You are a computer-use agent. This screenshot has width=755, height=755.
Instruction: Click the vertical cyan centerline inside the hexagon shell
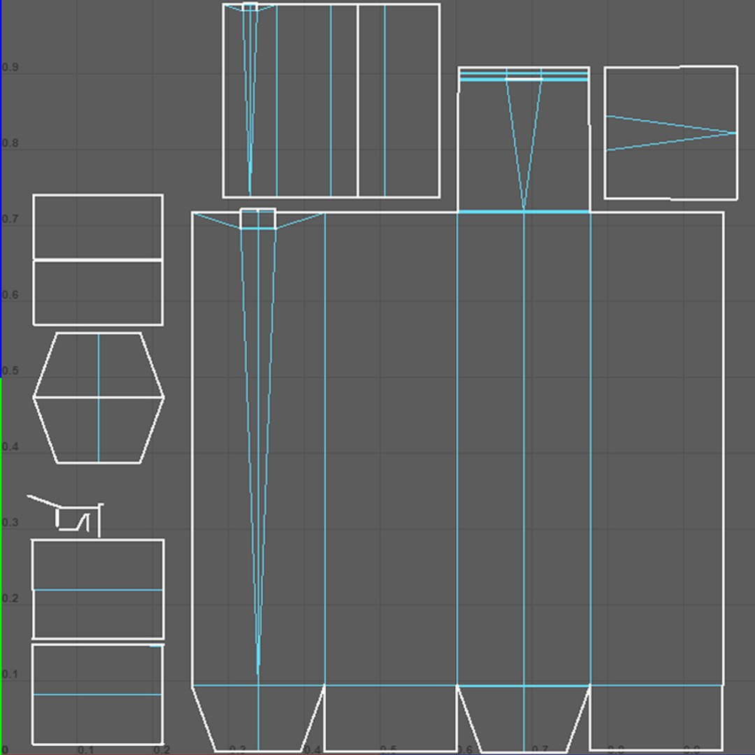(99, 398)
